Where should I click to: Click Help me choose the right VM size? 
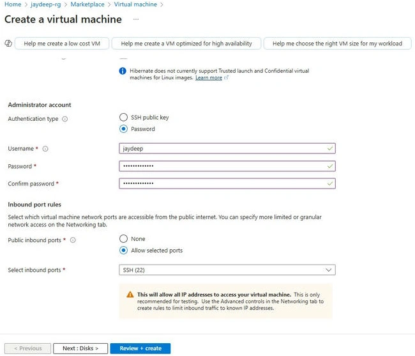[338, 43]
